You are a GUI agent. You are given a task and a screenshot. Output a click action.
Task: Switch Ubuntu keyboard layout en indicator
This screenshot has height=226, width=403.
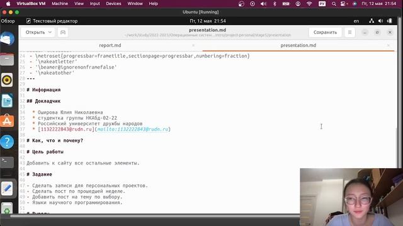point(356,21)
